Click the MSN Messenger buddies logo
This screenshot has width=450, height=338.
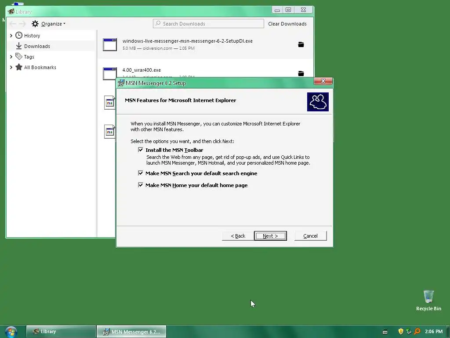coord(318,102)
